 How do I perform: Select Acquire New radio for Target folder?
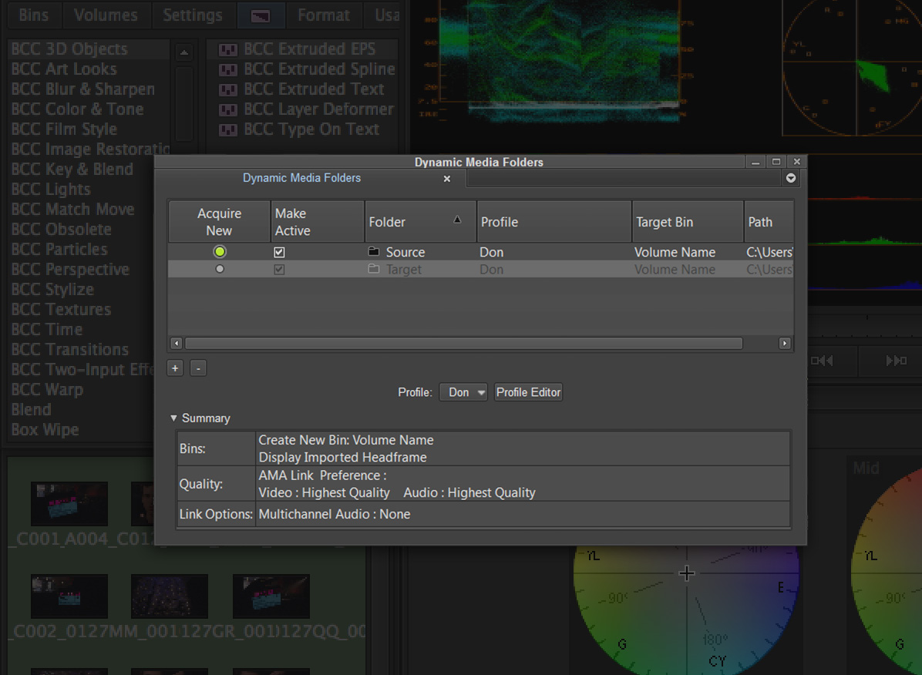220,269
